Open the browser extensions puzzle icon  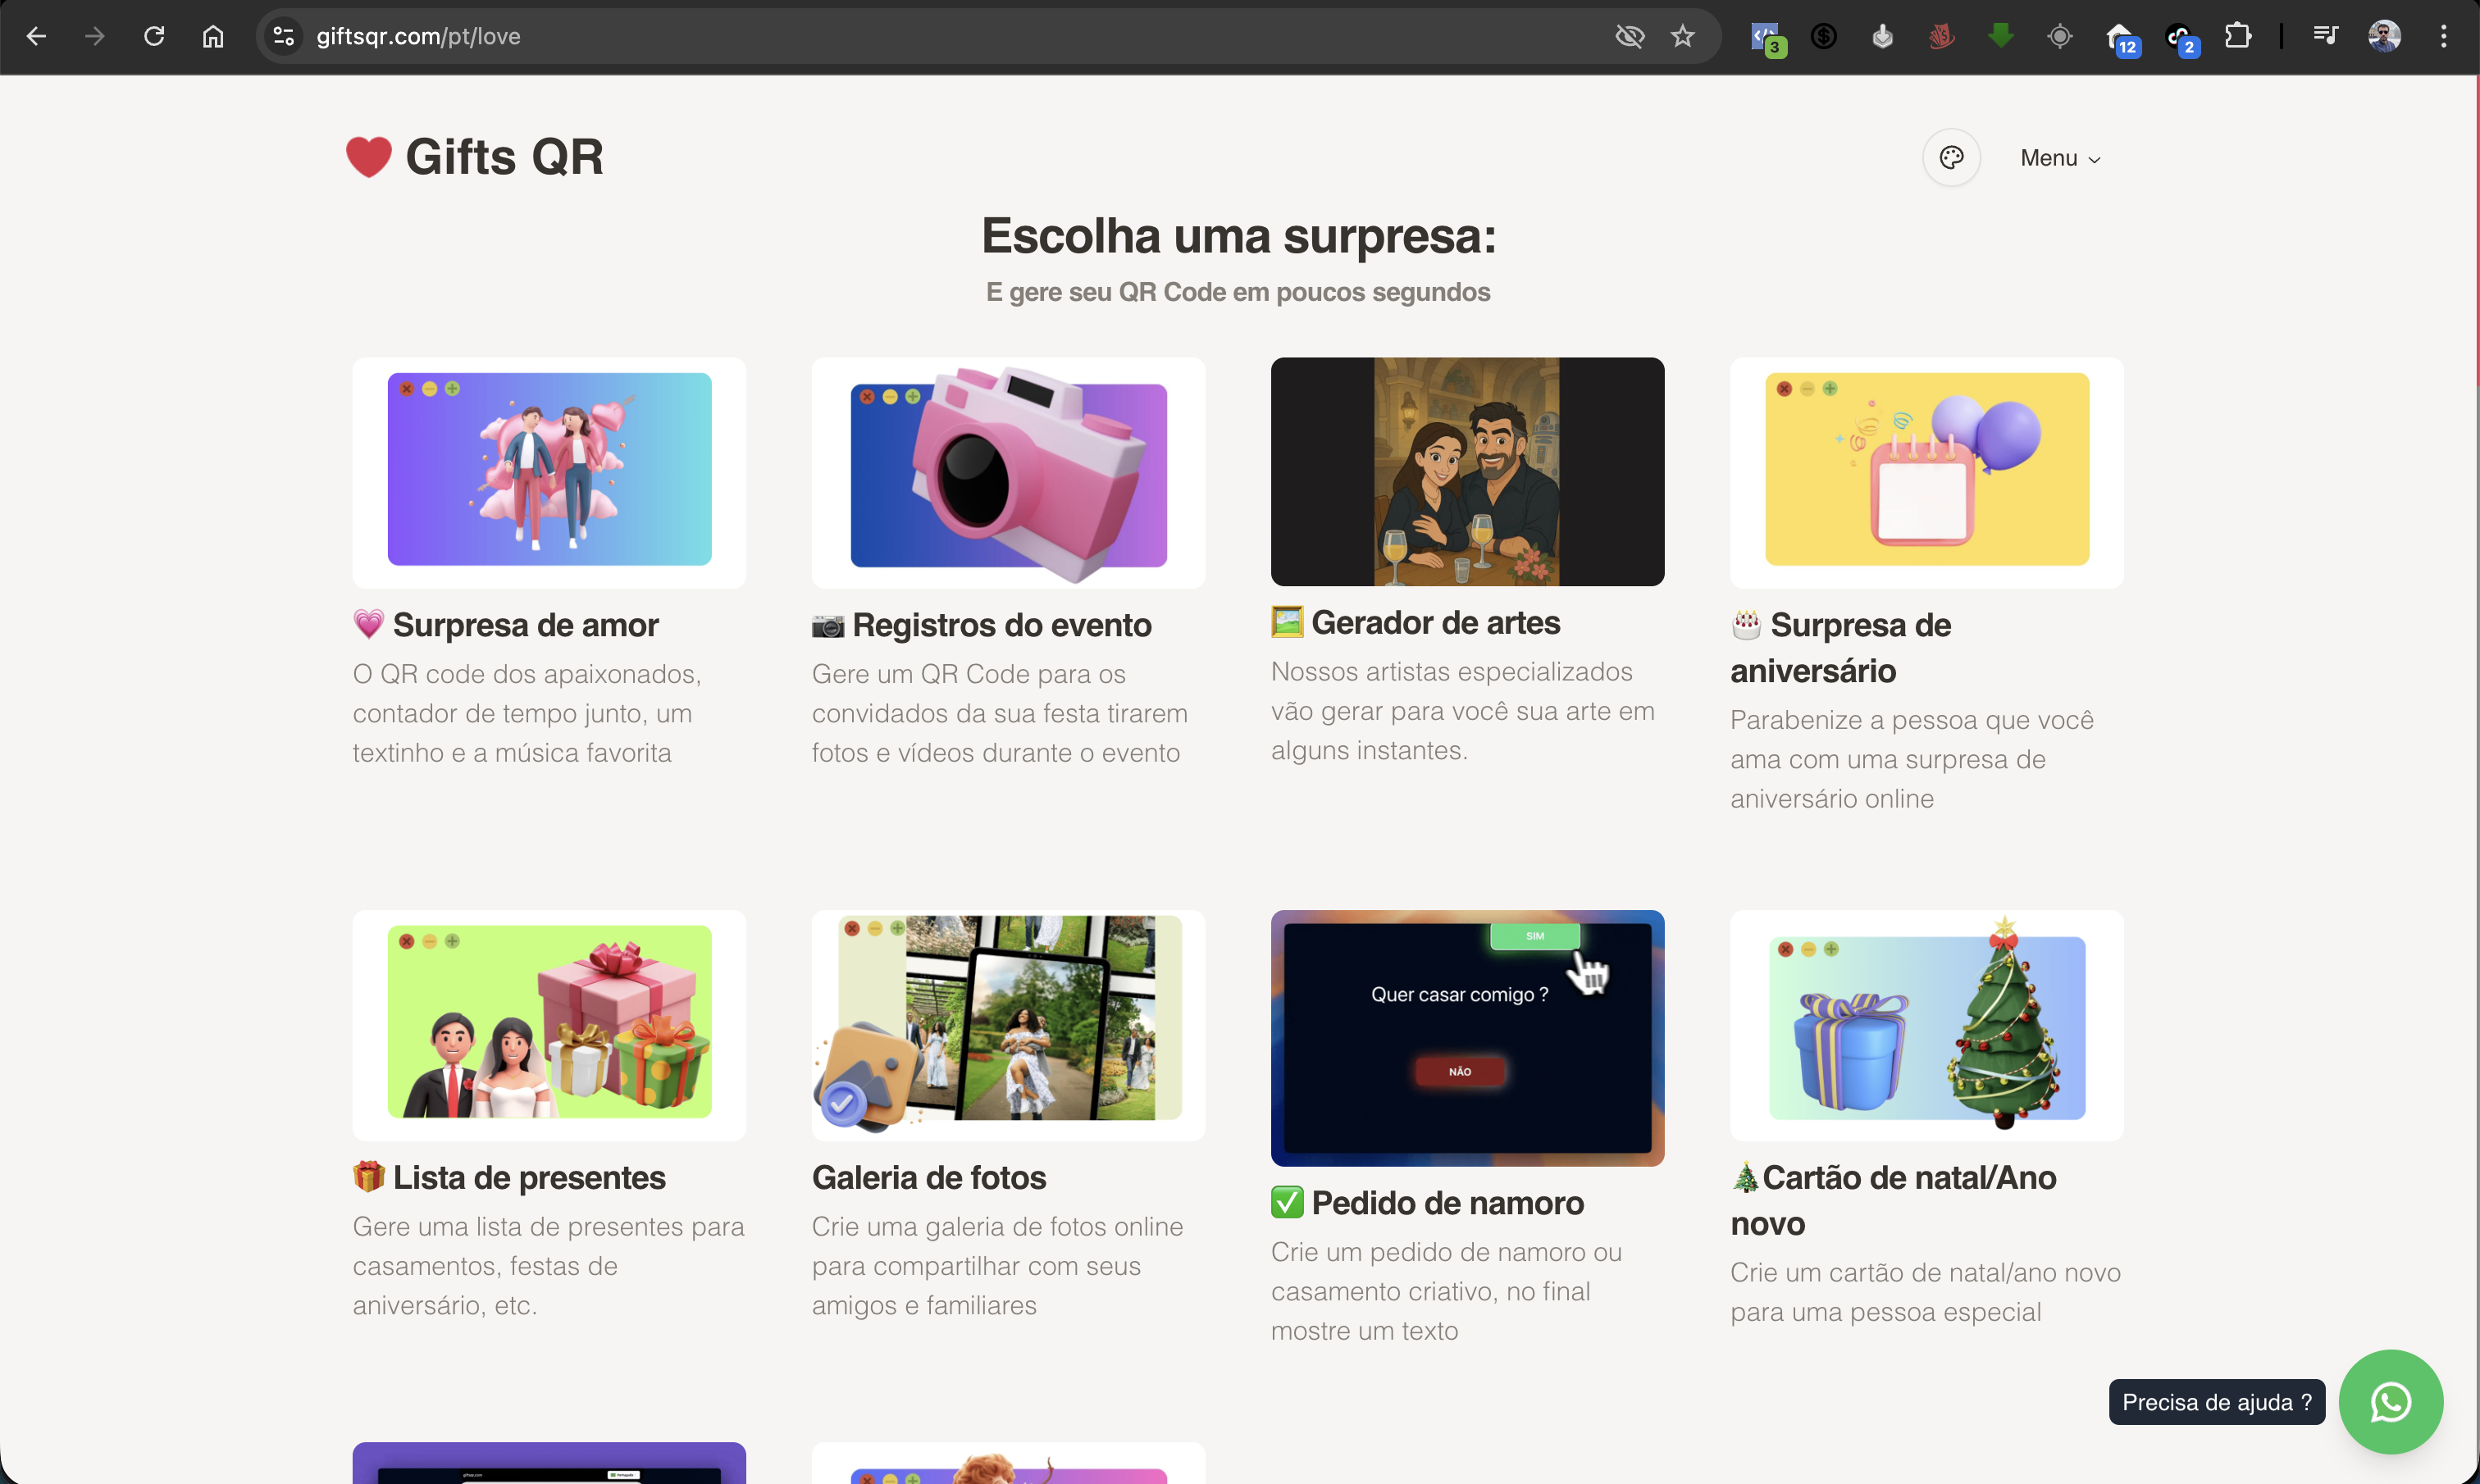coord(2238,37)
